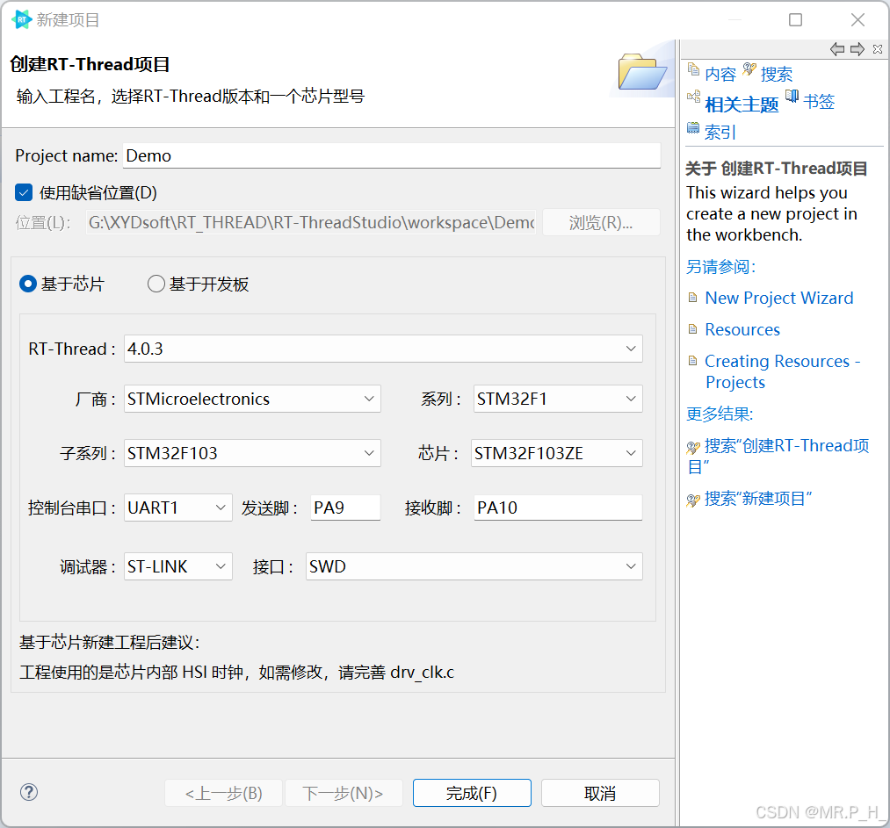890x828 pixels.
Task: Maximize the 新建项目 dialog window
Action: [x=796, y=20]
